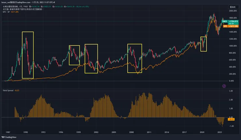
Task: Click the 1987 label on the time axis
Action: (x=8, y=132)
